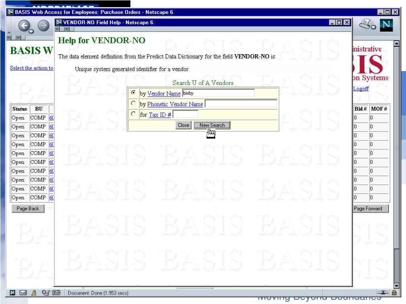Click the Back arrow in the browser toolbar
406x304 pixels.
[24, 26]
